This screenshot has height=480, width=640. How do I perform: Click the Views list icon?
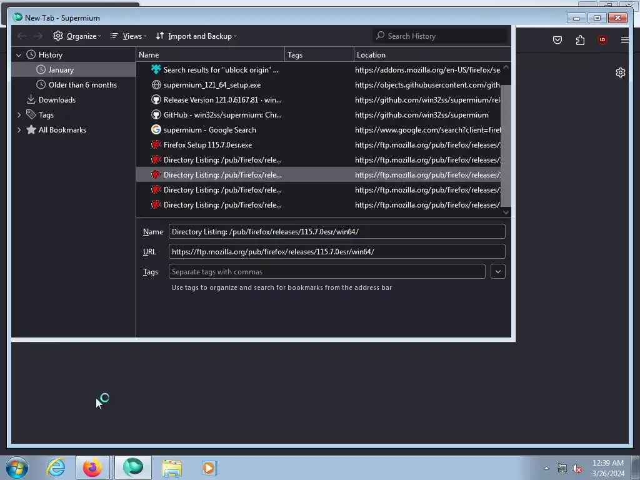[114, 36]
